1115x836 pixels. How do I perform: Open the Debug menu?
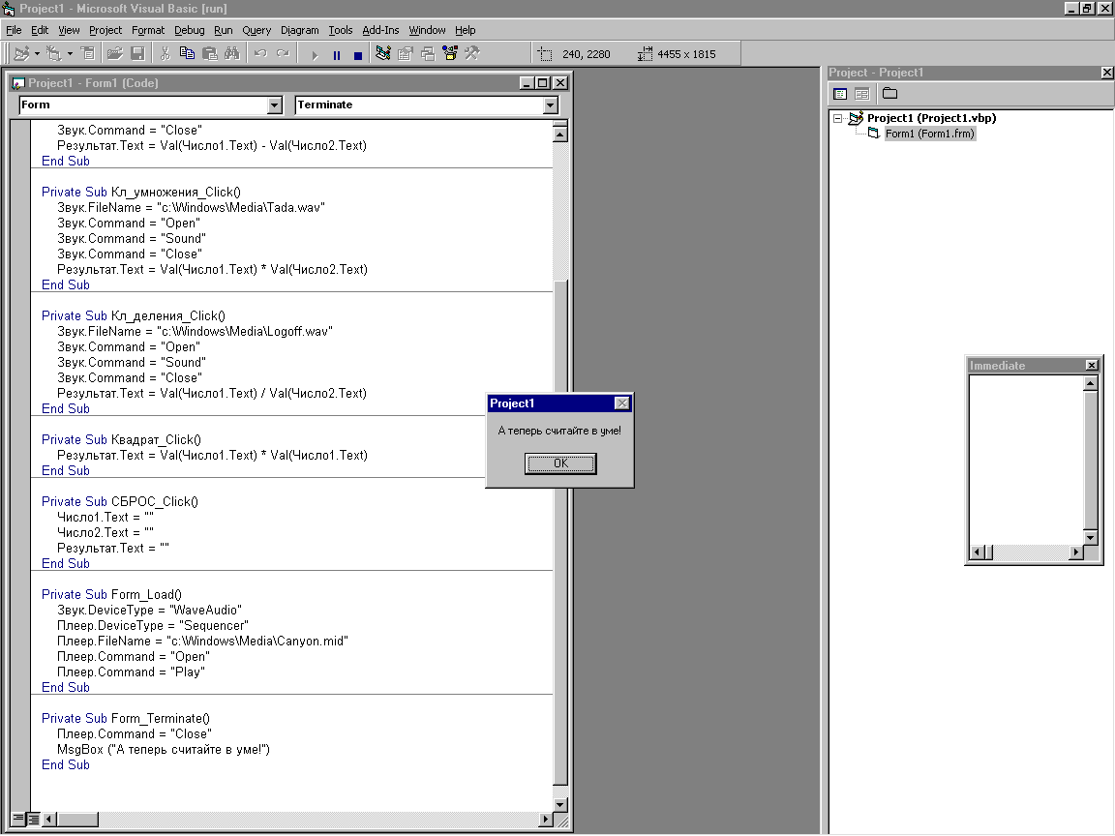(189, 30)
